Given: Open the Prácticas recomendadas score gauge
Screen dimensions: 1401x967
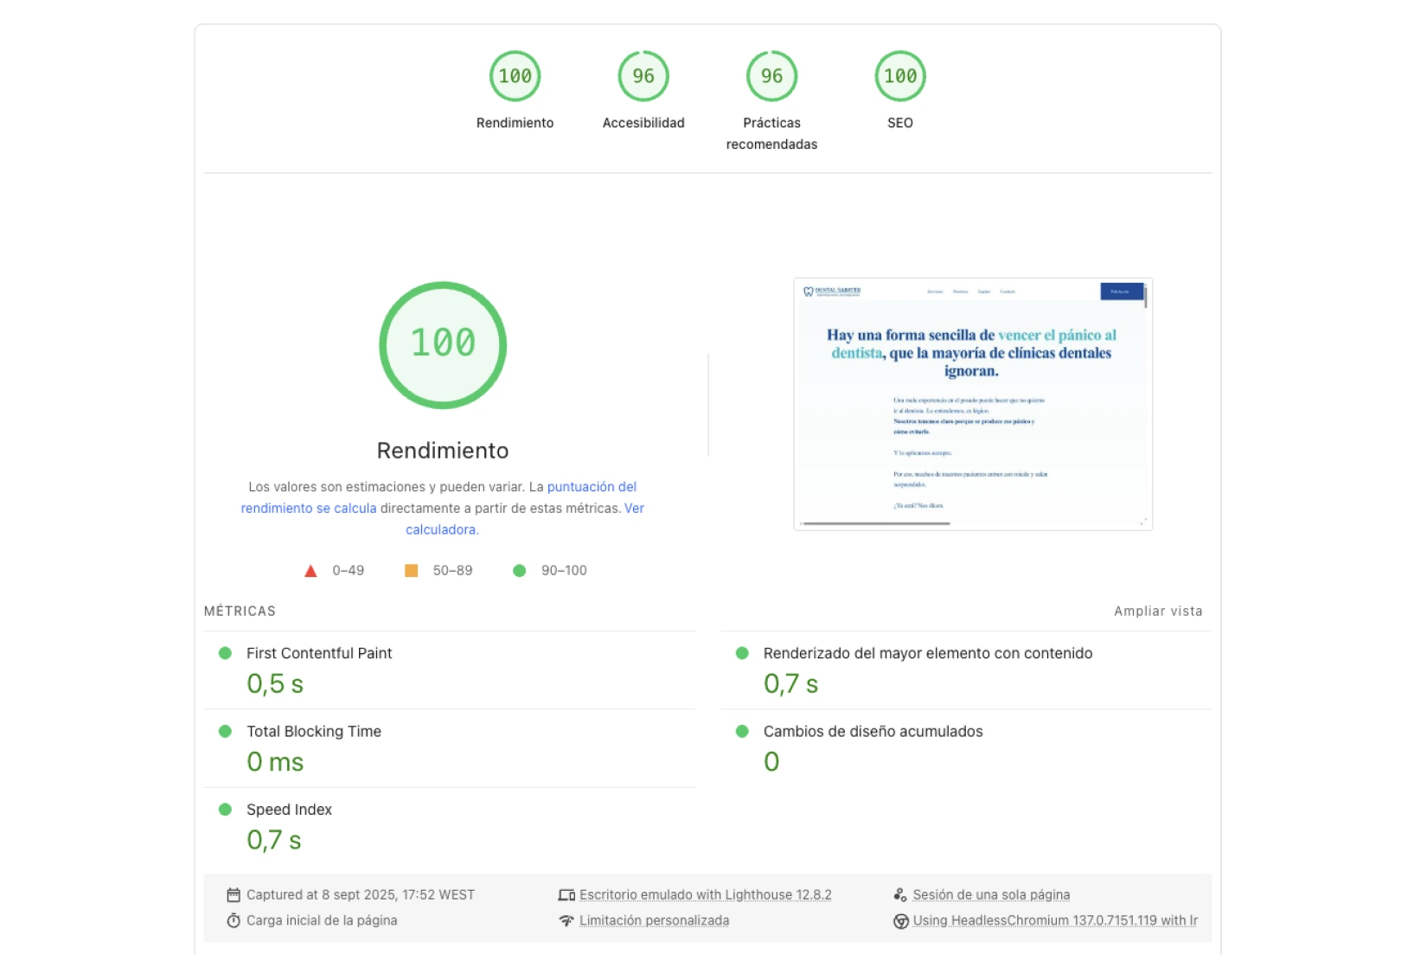Looking at the screenshot, I should pyautogui.click(x=771, y=77).
